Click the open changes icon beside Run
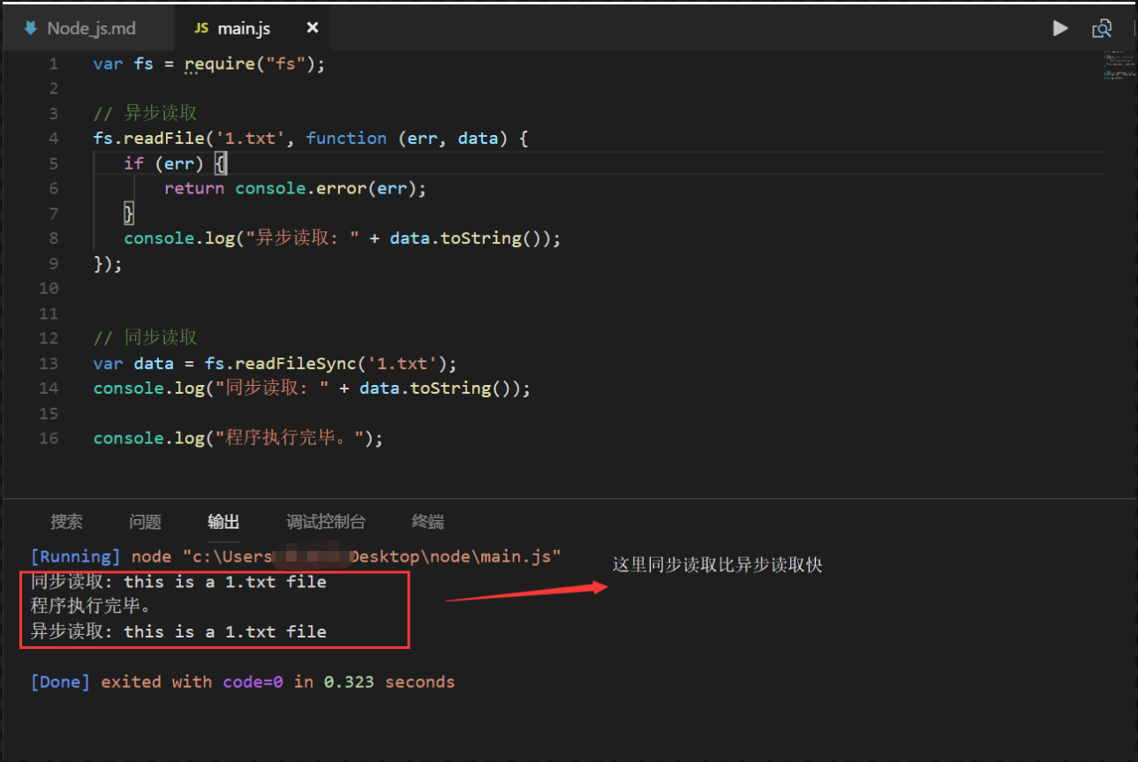Image resolution: width=1138 pixels, height=762 pixels. coord(1102,28)
